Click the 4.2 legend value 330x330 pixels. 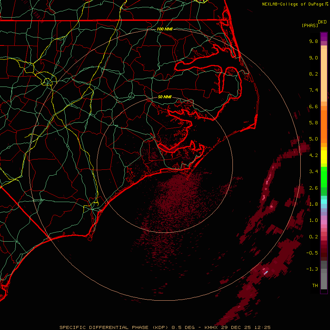(313, 155)
